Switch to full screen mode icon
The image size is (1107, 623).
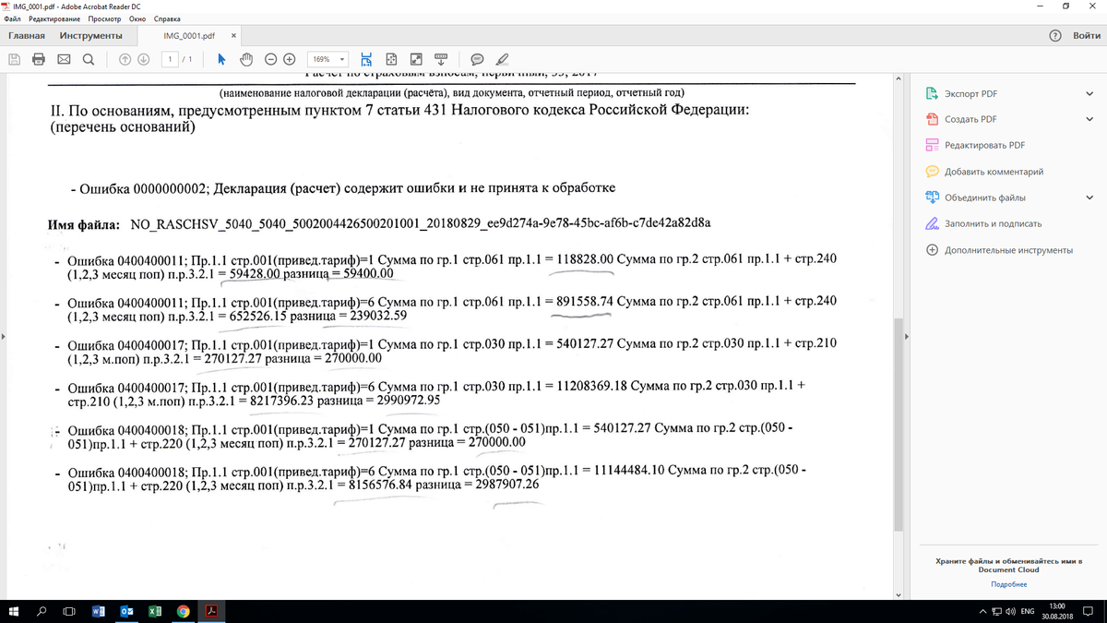click(416, 58)
